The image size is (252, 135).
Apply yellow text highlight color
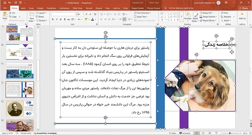pos(86,19)
